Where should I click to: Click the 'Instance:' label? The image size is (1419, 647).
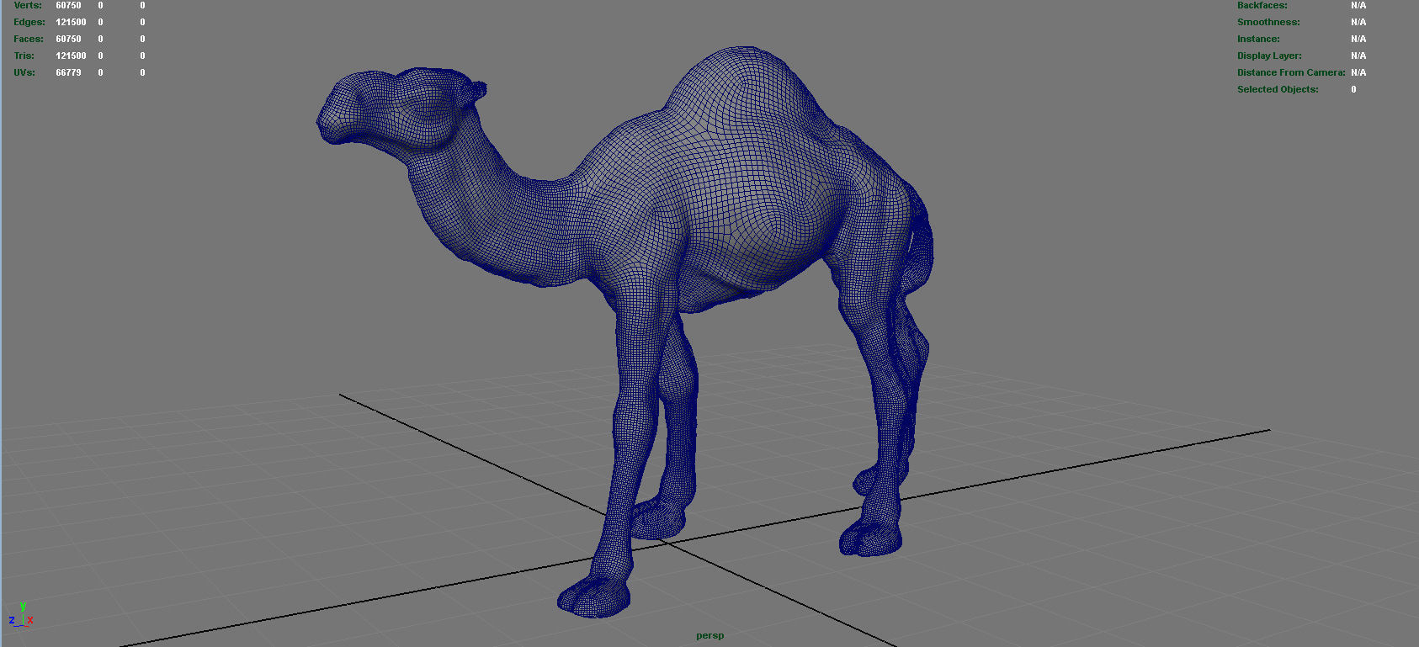[1258, 39]
